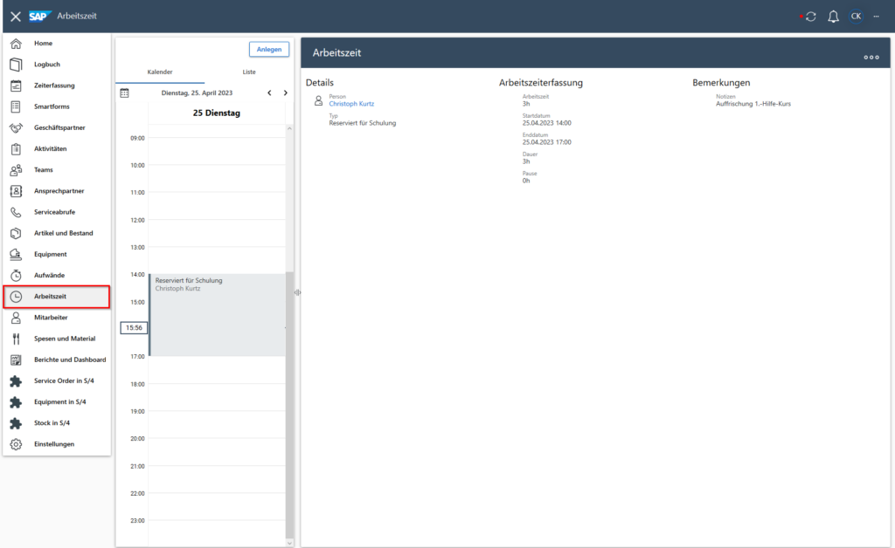Screen dimensions: 895x548
Task: Switch to the Liste tab
Action: pyautogui.click(x=248, y=71)
